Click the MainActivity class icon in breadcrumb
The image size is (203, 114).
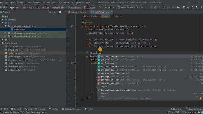tap(69, 7)
